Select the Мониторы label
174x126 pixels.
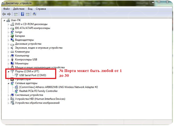click(22, 63)
